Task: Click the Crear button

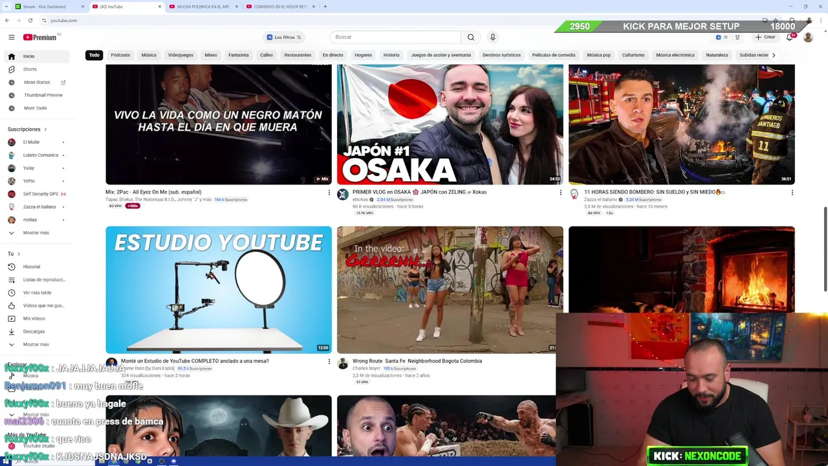Action: 765,37
